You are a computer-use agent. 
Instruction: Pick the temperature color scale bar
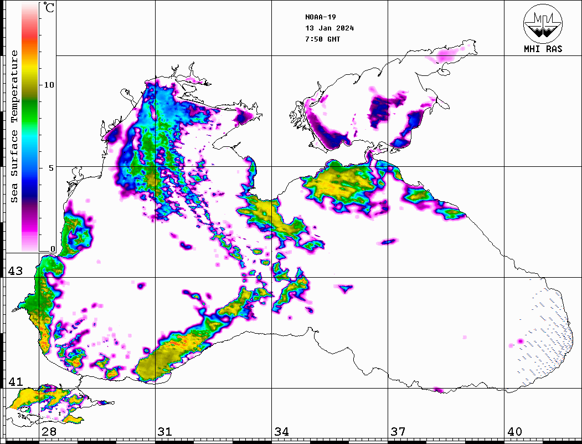pyautogui.click(x=30, y=127)
